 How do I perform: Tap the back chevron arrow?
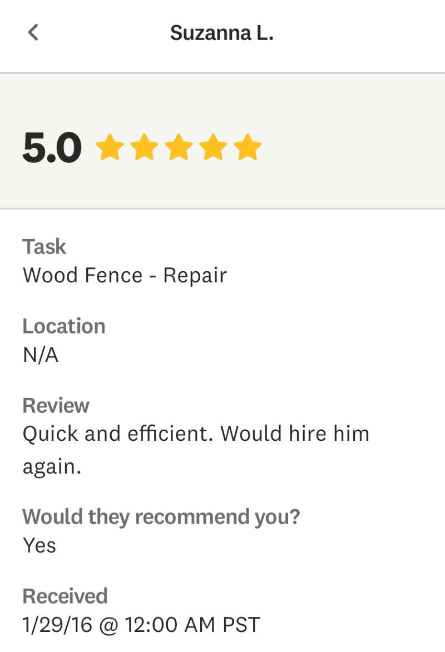tap(33, 32)
